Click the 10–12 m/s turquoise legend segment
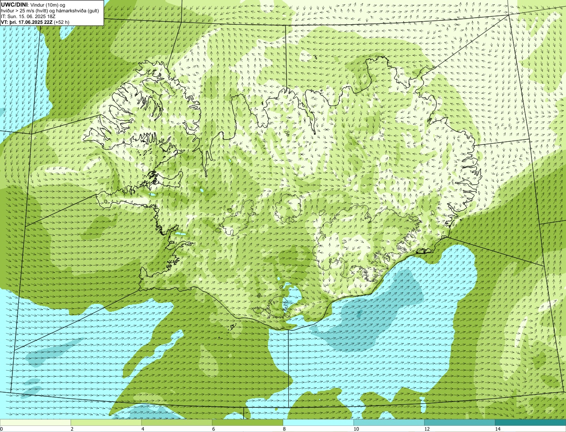 click(389, 422)
